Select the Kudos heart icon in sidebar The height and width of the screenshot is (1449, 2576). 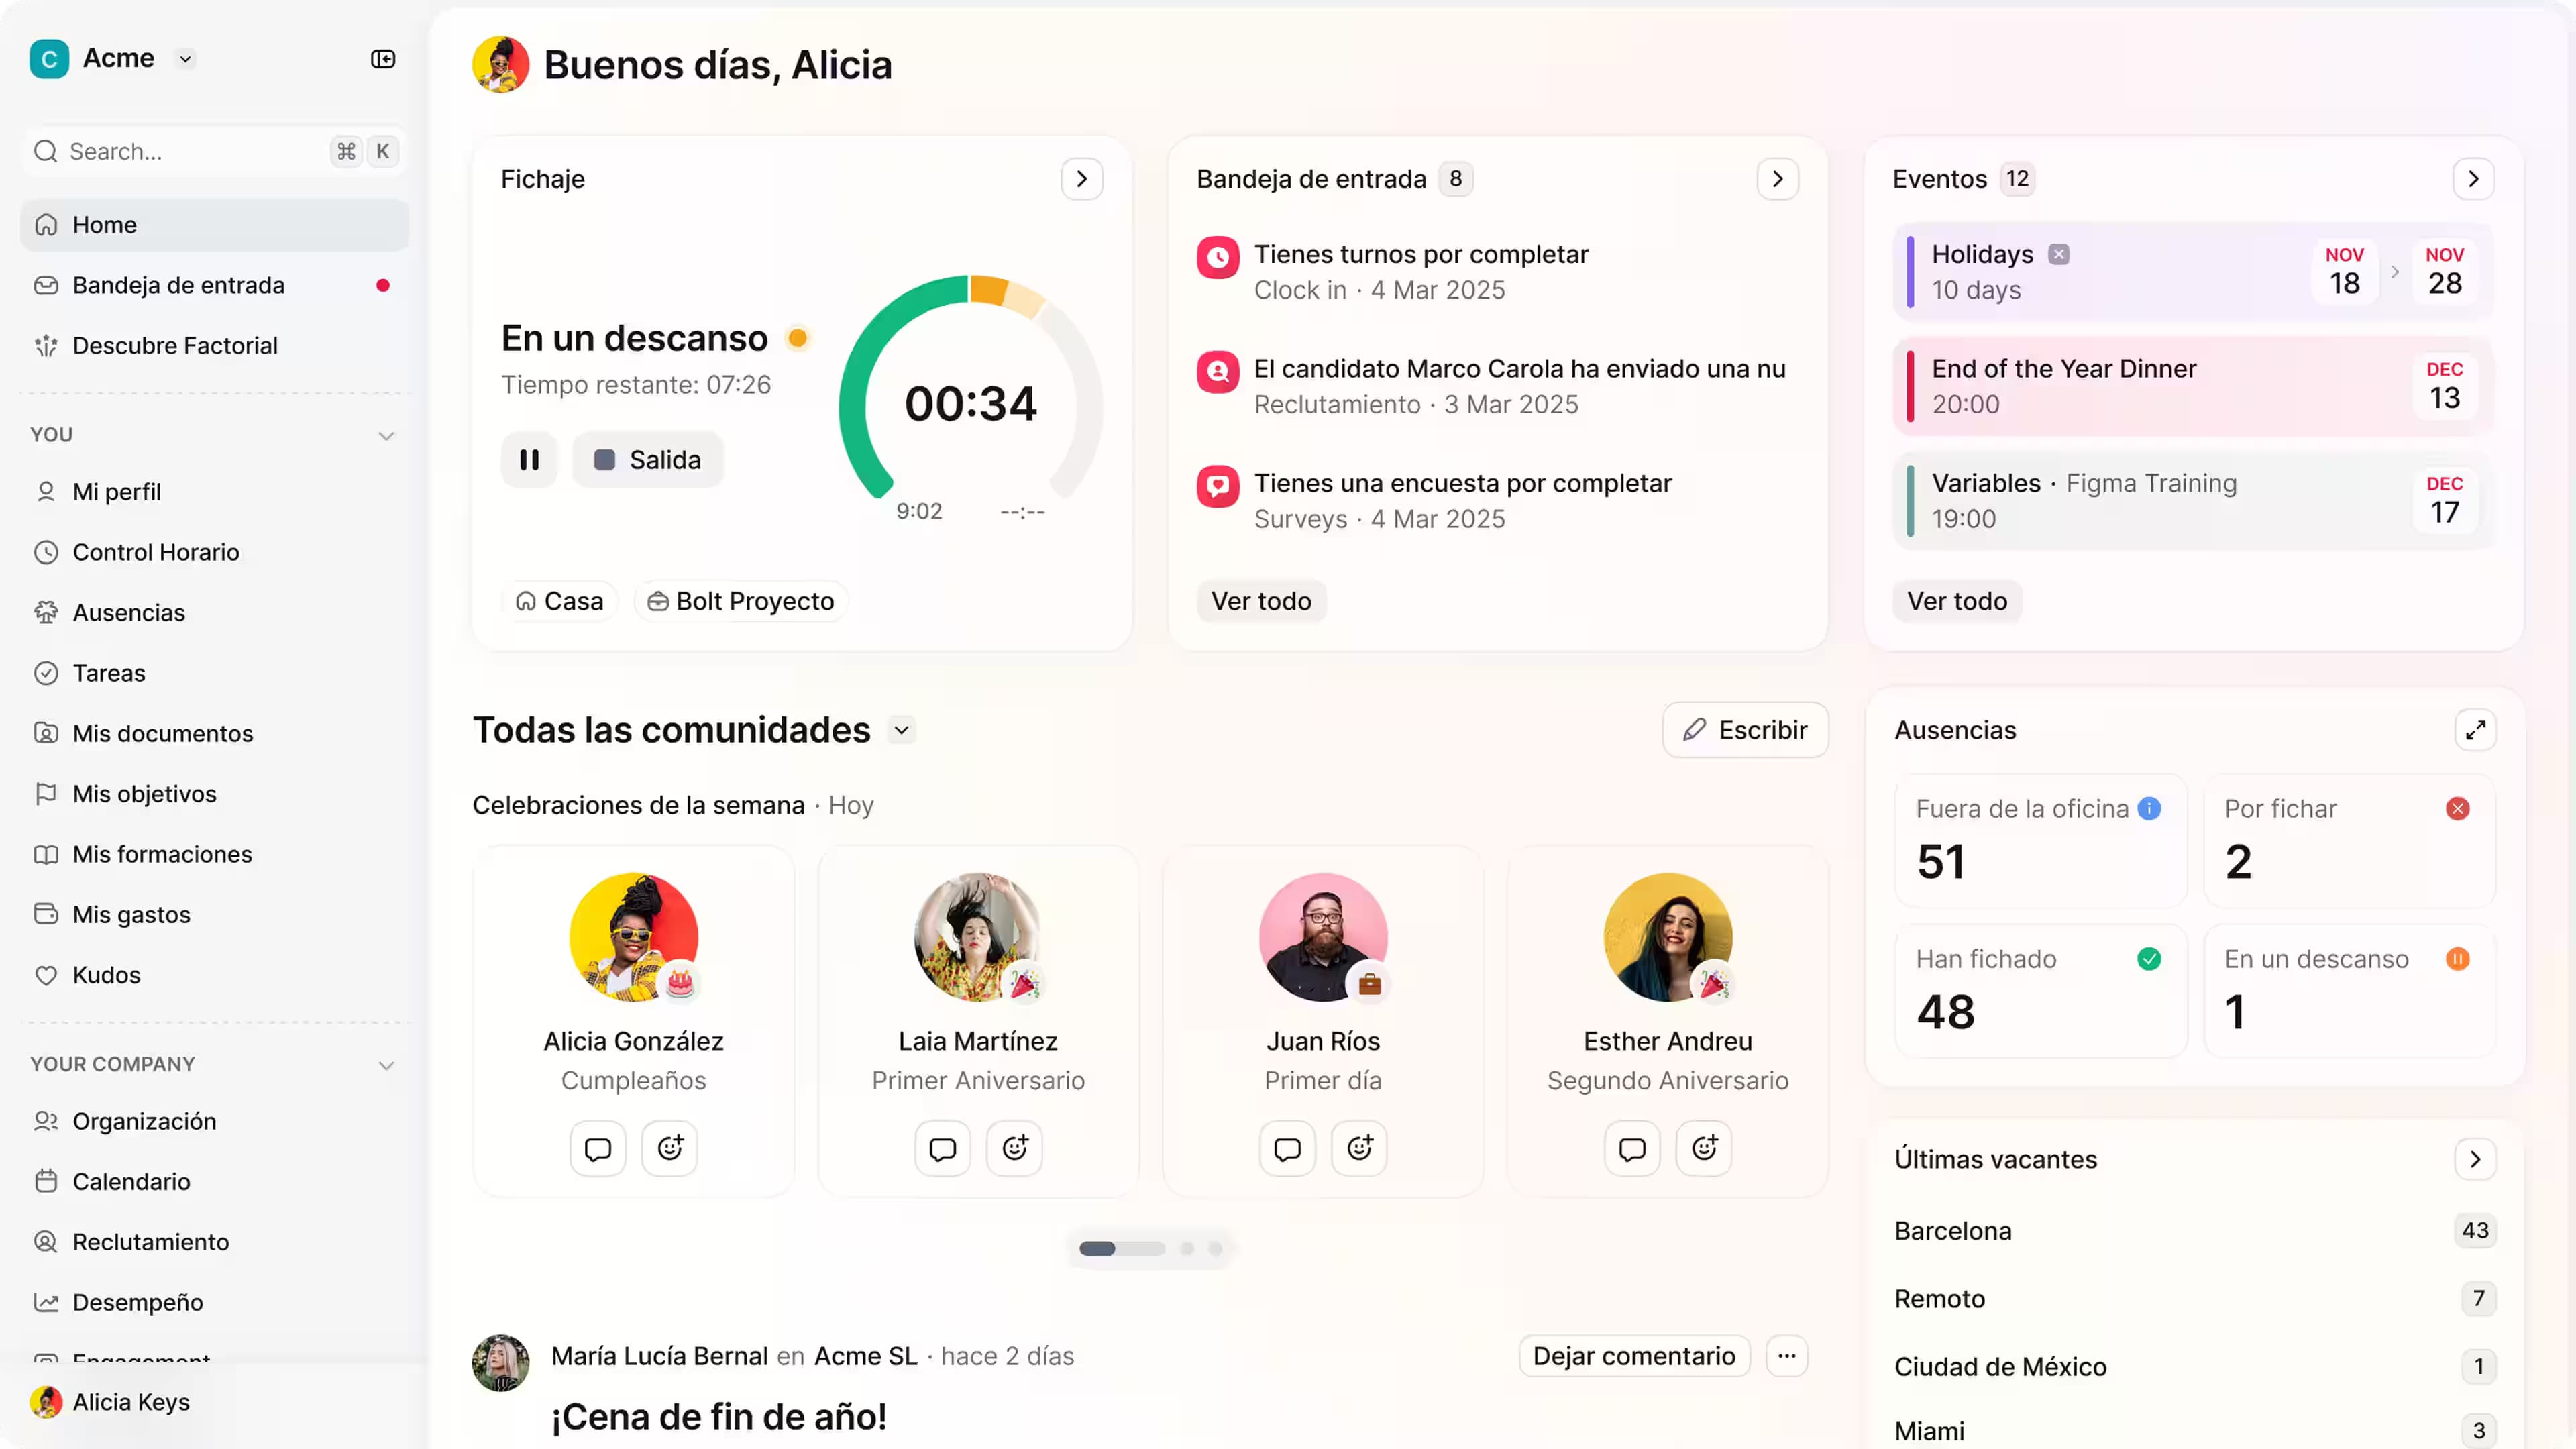click(47, 974)
